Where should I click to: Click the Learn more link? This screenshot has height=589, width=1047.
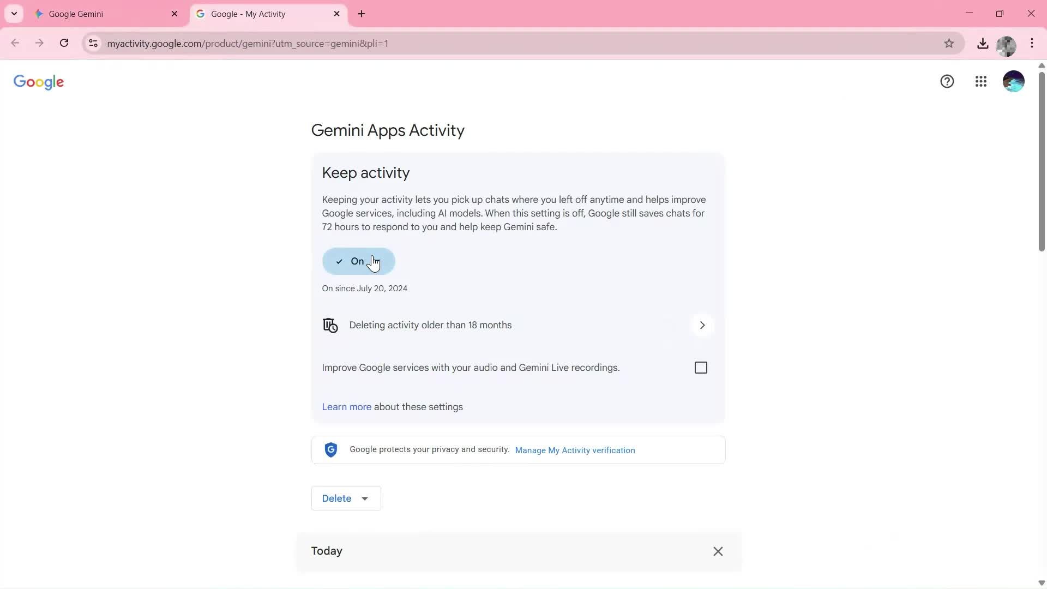pyautogui.click(x=346, y=407)
